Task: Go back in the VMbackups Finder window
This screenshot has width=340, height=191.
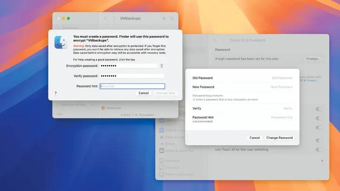Action: tap(105, 19)
